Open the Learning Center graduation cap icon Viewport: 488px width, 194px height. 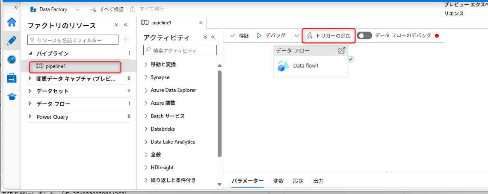[12, 97]
